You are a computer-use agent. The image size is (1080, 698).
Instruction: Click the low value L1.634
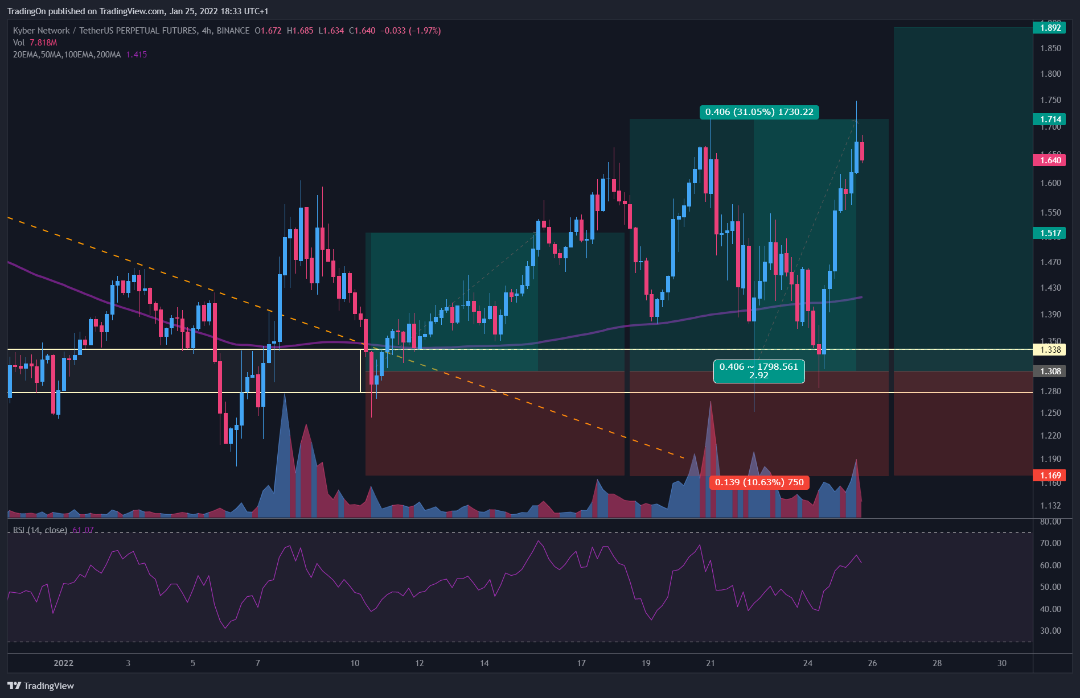(x=331, y=31)
